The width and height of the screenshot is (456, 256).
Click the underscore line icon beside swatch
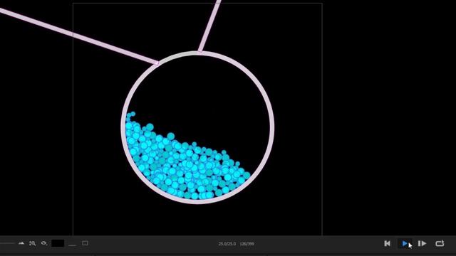pos(72,245)
